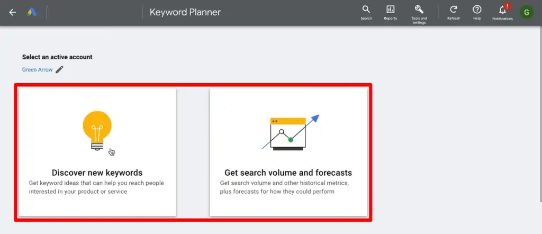The width and height of the screenshot is (542, 234).
Task: Select Discover new keywords heading
Action: [x=97, y=173]
